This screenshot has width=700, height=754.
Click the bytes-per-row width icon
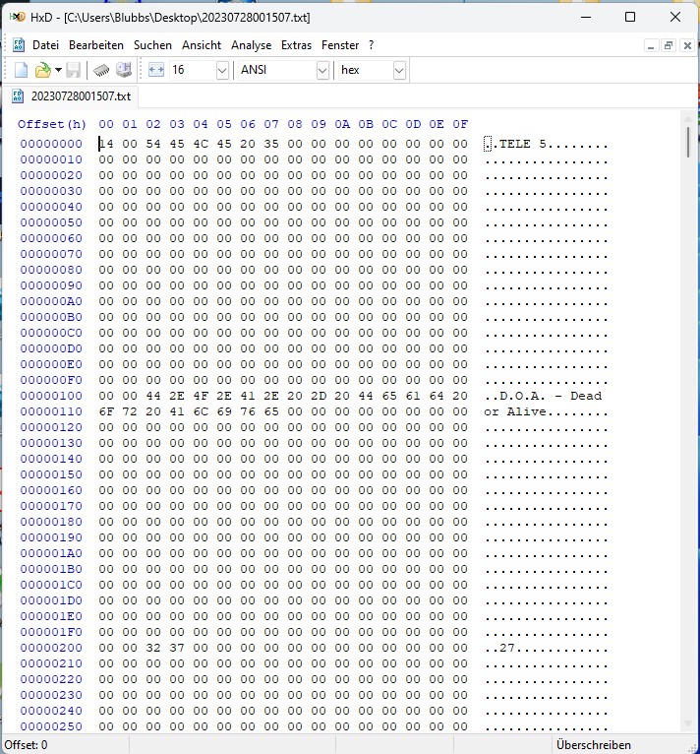(156, 70)
